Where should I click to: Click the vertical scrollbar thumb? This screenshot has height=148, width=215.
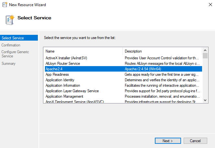(205, 56)
